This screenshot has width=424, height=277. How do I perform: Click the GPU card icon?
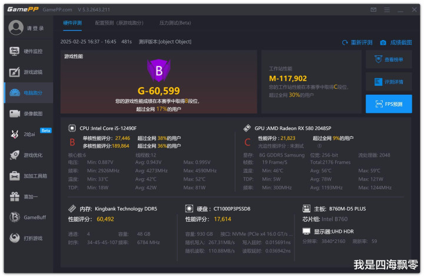click(x=247, y=128)
